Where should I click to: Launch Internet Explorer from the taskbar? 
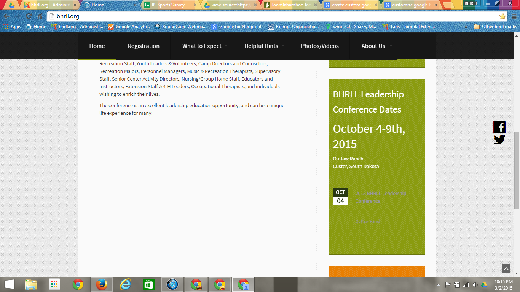click(x=125, y=284)
